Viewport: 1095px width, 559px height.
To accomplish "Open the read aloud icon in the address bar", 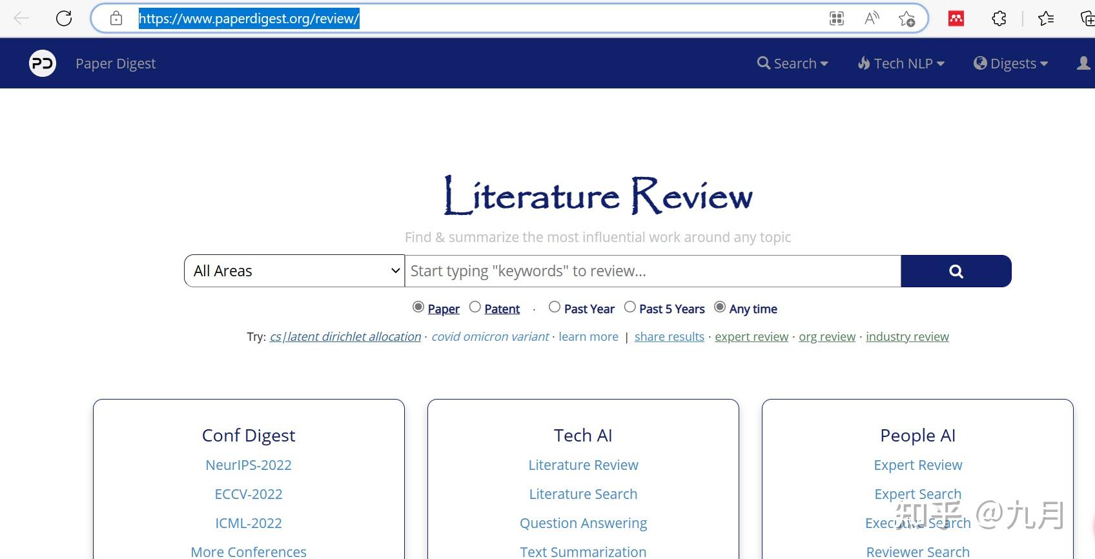I will (x=872, y=19).
